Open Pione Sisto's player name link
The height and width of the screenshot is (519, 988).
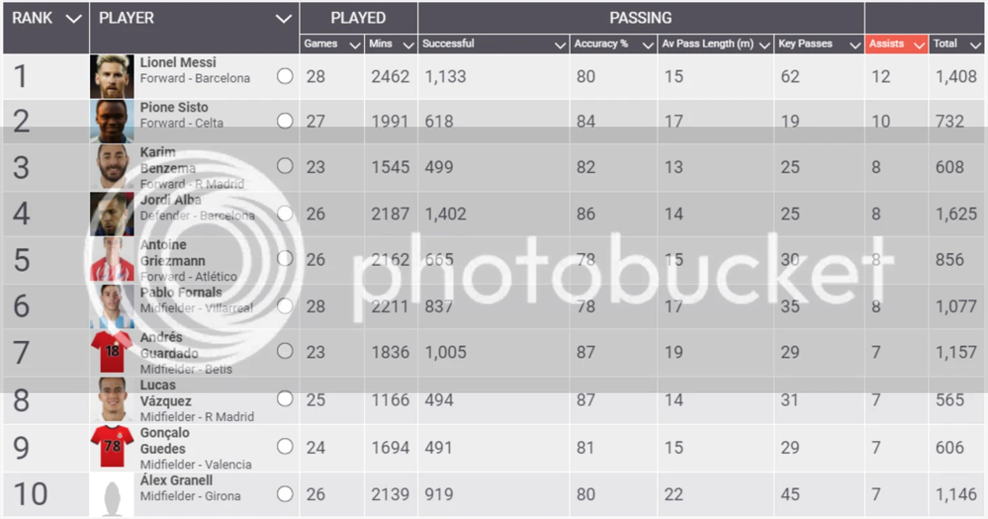[x=174, y=108]
